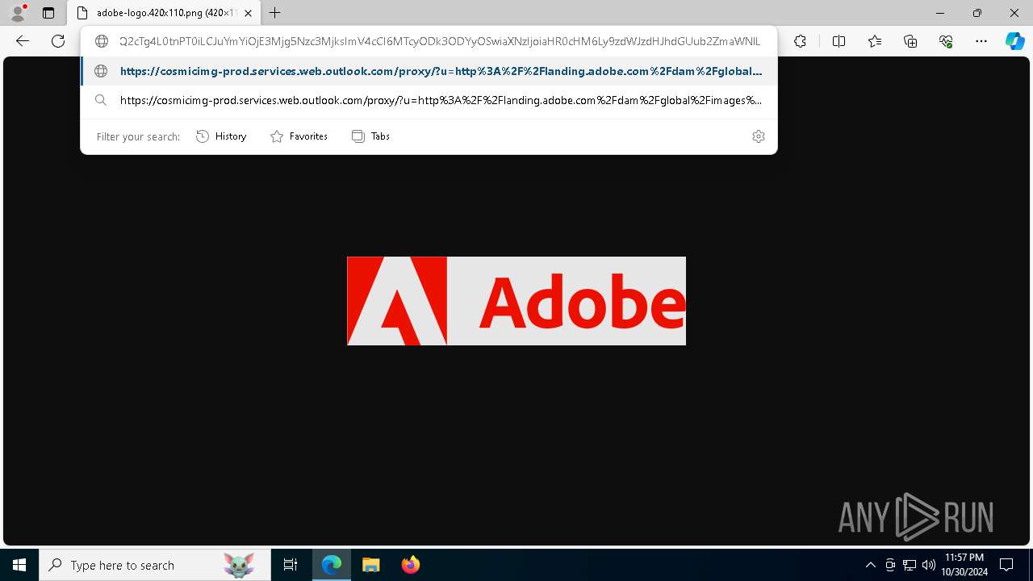Open Browser essentials heart icon

946,41
